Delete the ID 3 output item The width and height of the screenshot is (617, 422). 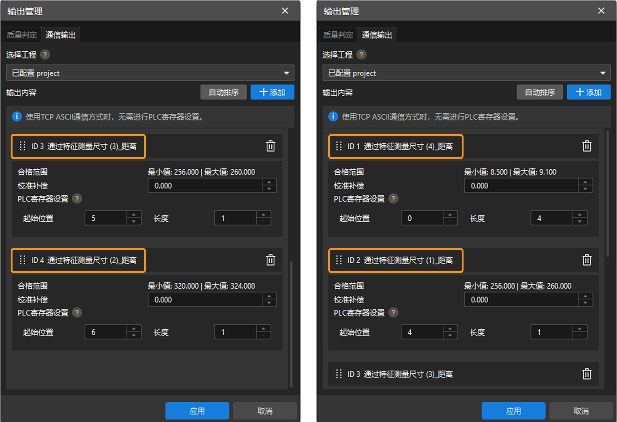click(x=270, y=146)
